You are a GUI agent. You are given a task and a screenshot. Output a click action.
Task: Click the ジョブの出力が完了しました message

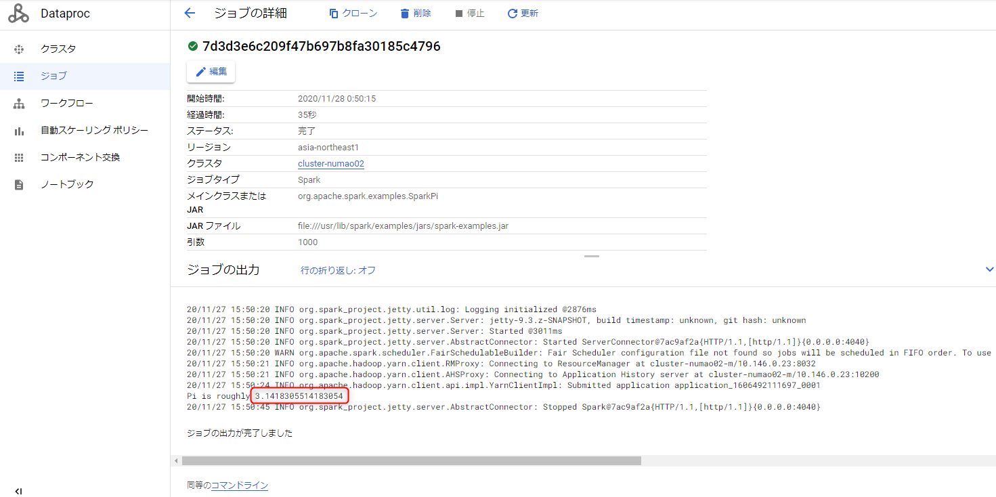coord(240,433)
